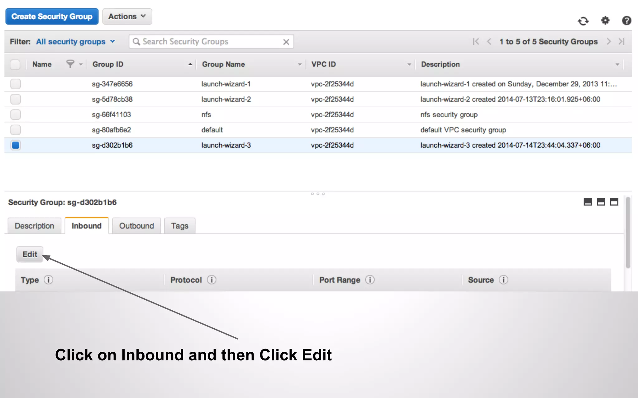The width and height of the screenshot is (638, 398).
Task: Sort by Group ID ascending arrow
Action: [x=190, y=64]
